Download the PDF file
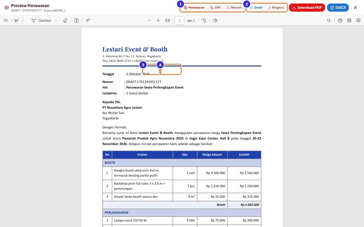This screenshot has width=364, height=227. tap(307, 8)
